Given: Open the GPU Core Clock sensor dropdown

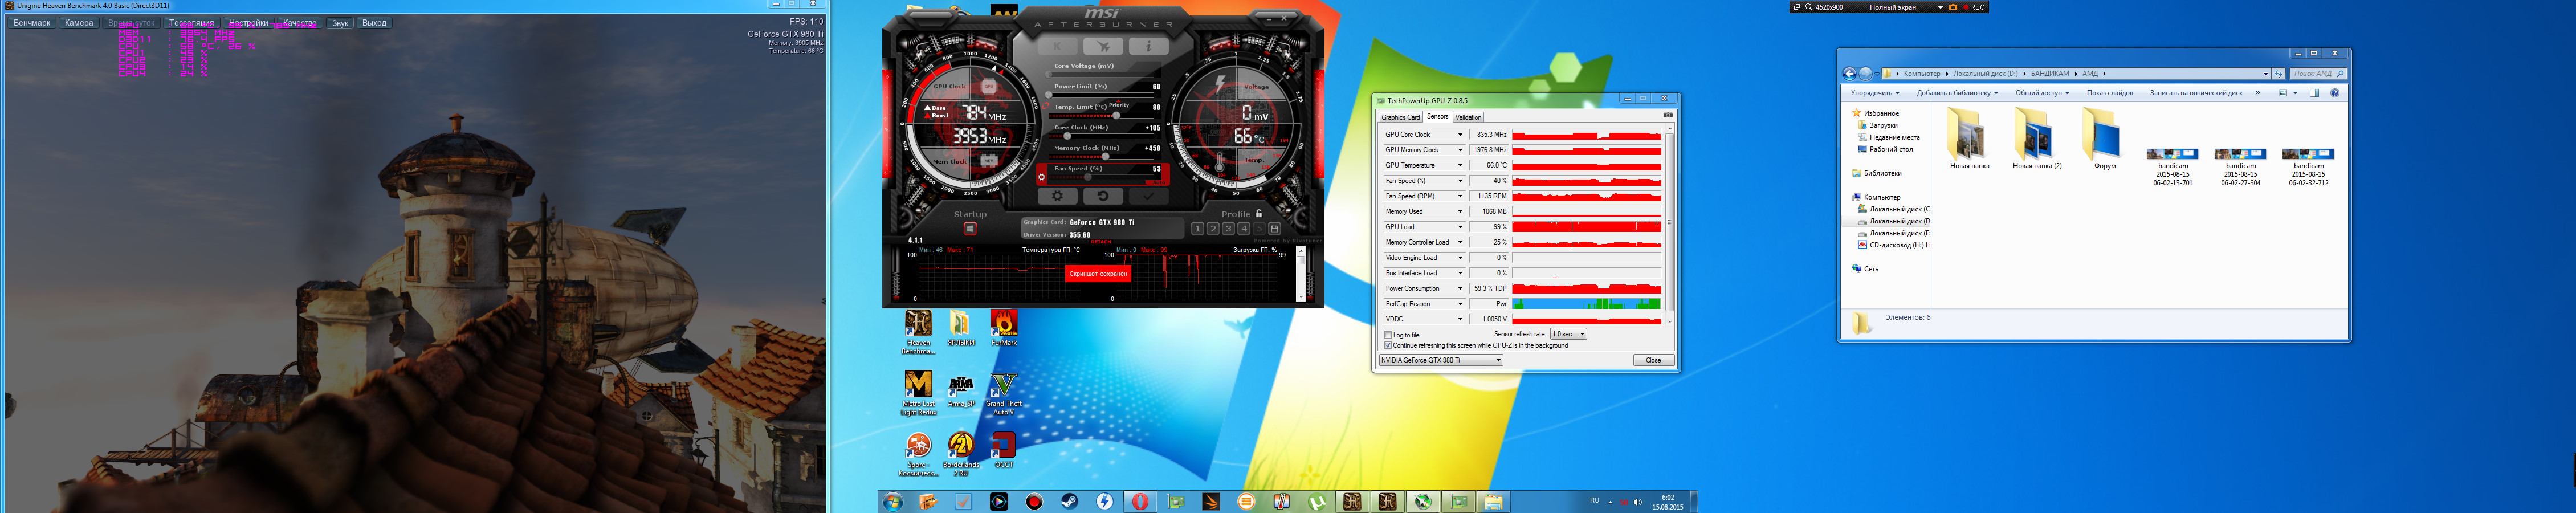Looking at the screenshot, I should coord(1460,135).
